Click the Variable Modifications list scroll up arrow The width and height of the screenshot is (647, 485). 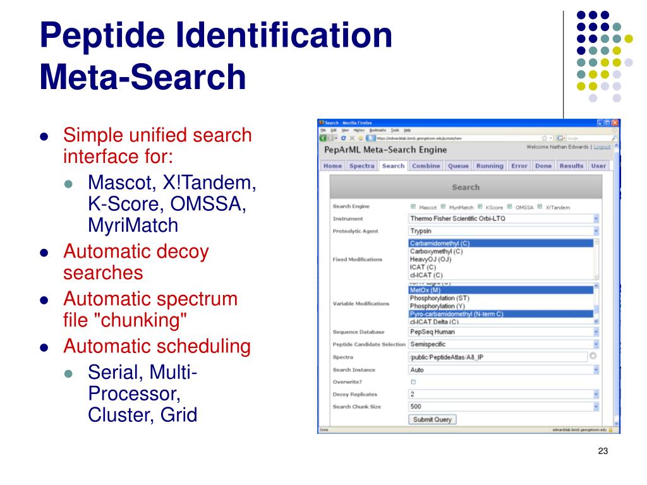596,286
